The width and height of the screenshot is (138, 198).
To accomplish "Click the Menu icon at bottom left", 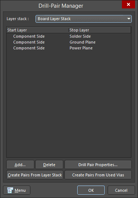I will coord(10,190).
